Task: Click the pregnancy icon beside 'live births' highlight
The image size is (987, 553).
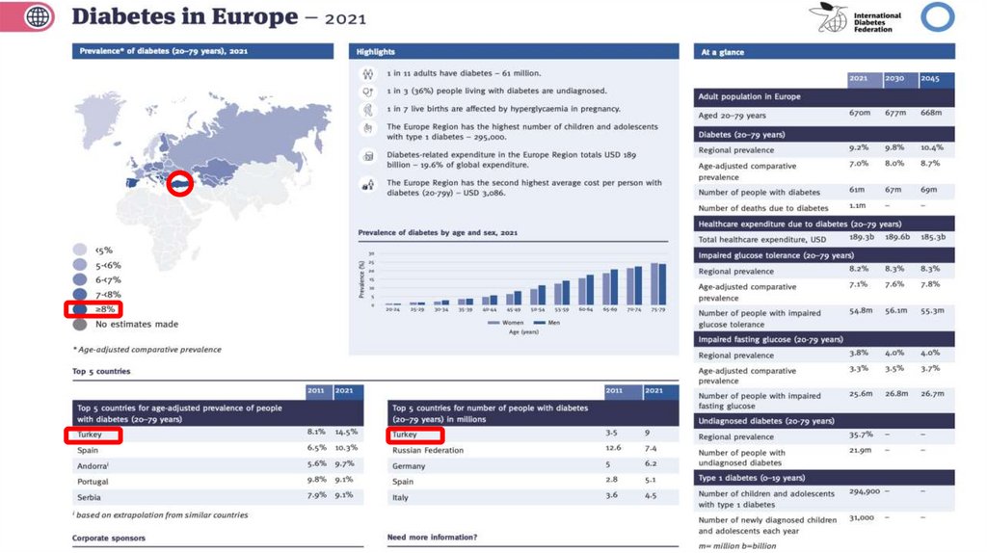Action: (367, 110)
